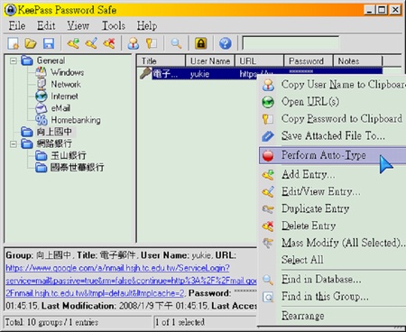
Task: Choose Mass Modify (All Selected)
Action: tap(332, 243)
